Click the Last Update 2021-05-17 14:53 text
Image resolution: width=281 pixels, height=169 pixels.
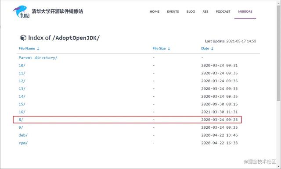[231, 41]
